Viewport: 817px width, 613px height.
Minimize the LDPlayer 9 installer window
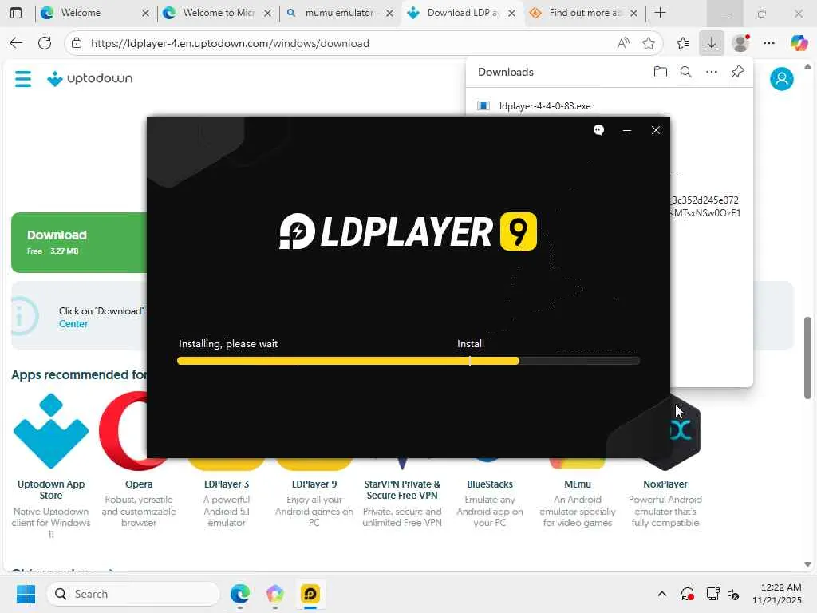coord(627,130)
